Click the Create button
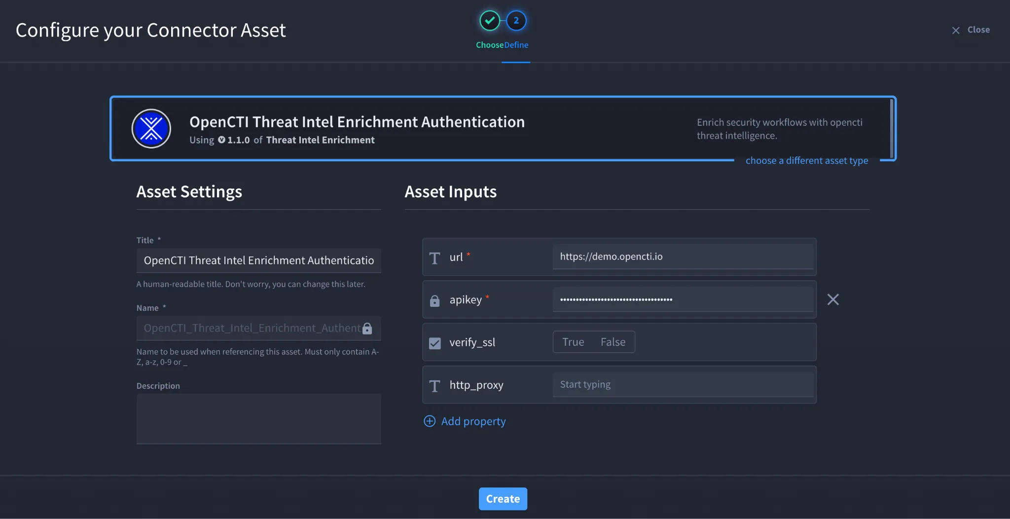The width and height of the screenshot is (1010, 519). [x=503, y=499]
